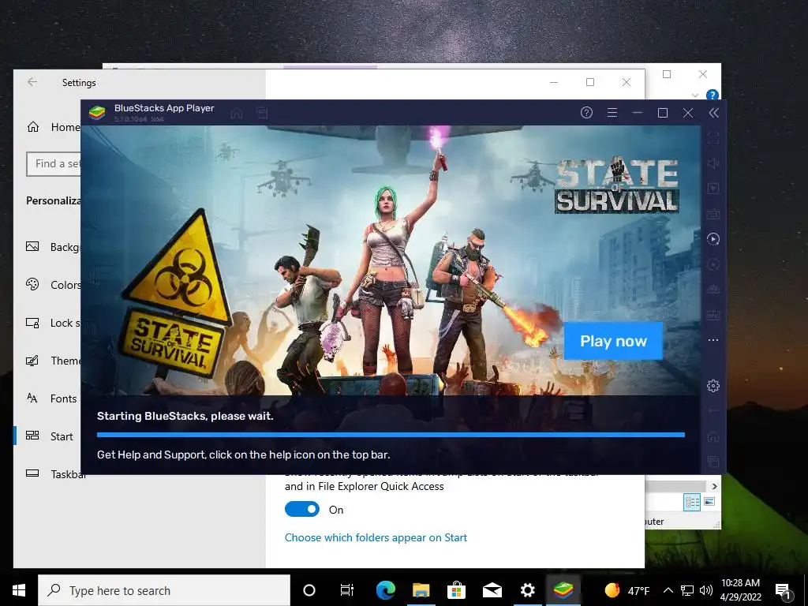Screen dimensions: 808x606
Task: Open the Windows Start menu
Action: [19, 590]
